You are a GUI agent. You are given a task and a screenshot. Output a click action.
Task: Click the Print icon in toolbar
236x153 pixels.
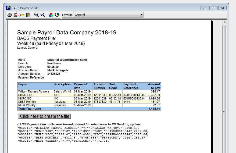click(10, 15)
